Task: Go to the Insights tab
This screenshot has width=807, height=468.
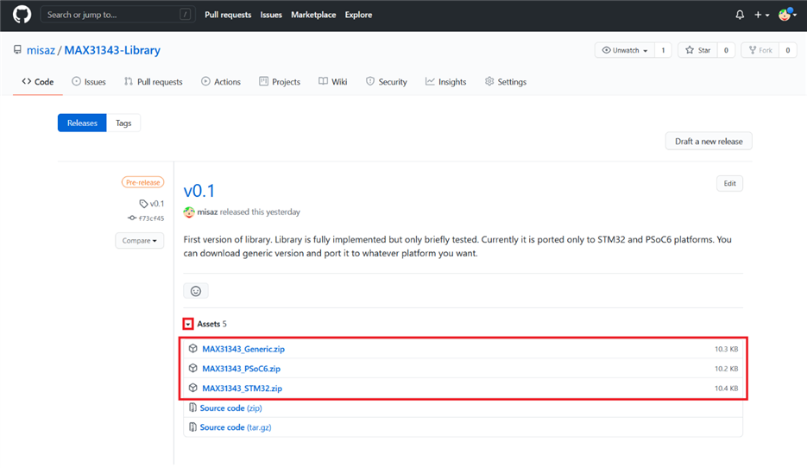Action: pos(445,82)
